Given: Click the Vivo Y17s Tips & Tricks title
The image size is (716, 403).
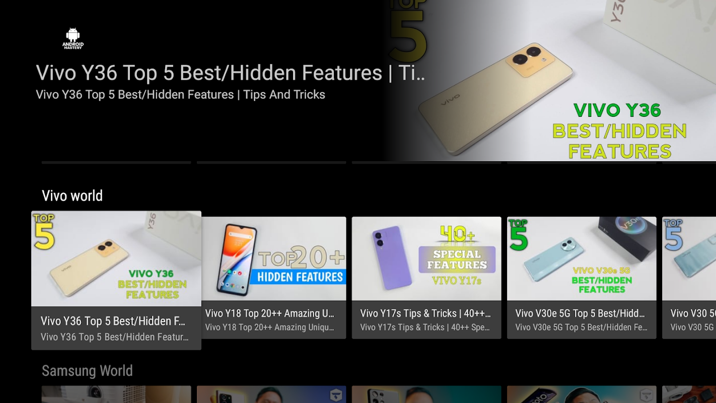Looking at the screenshot, I should click(425, 313).
